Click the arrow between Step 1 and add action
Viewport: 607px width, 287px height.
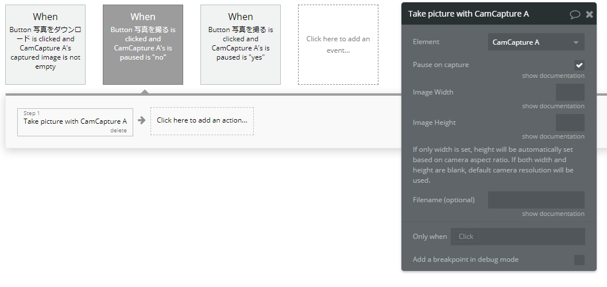point(142,120)
